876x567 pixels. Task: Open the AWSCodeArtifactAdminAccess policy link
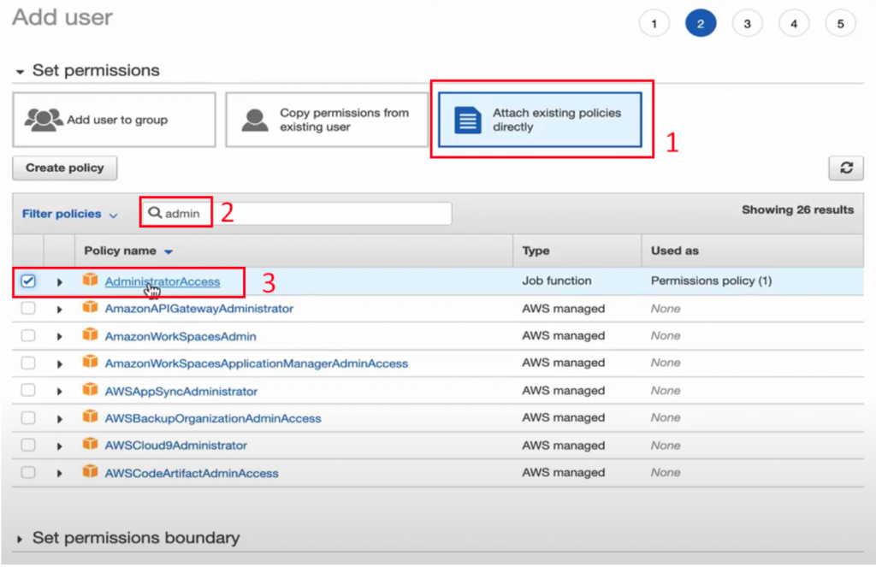(192, 473)
